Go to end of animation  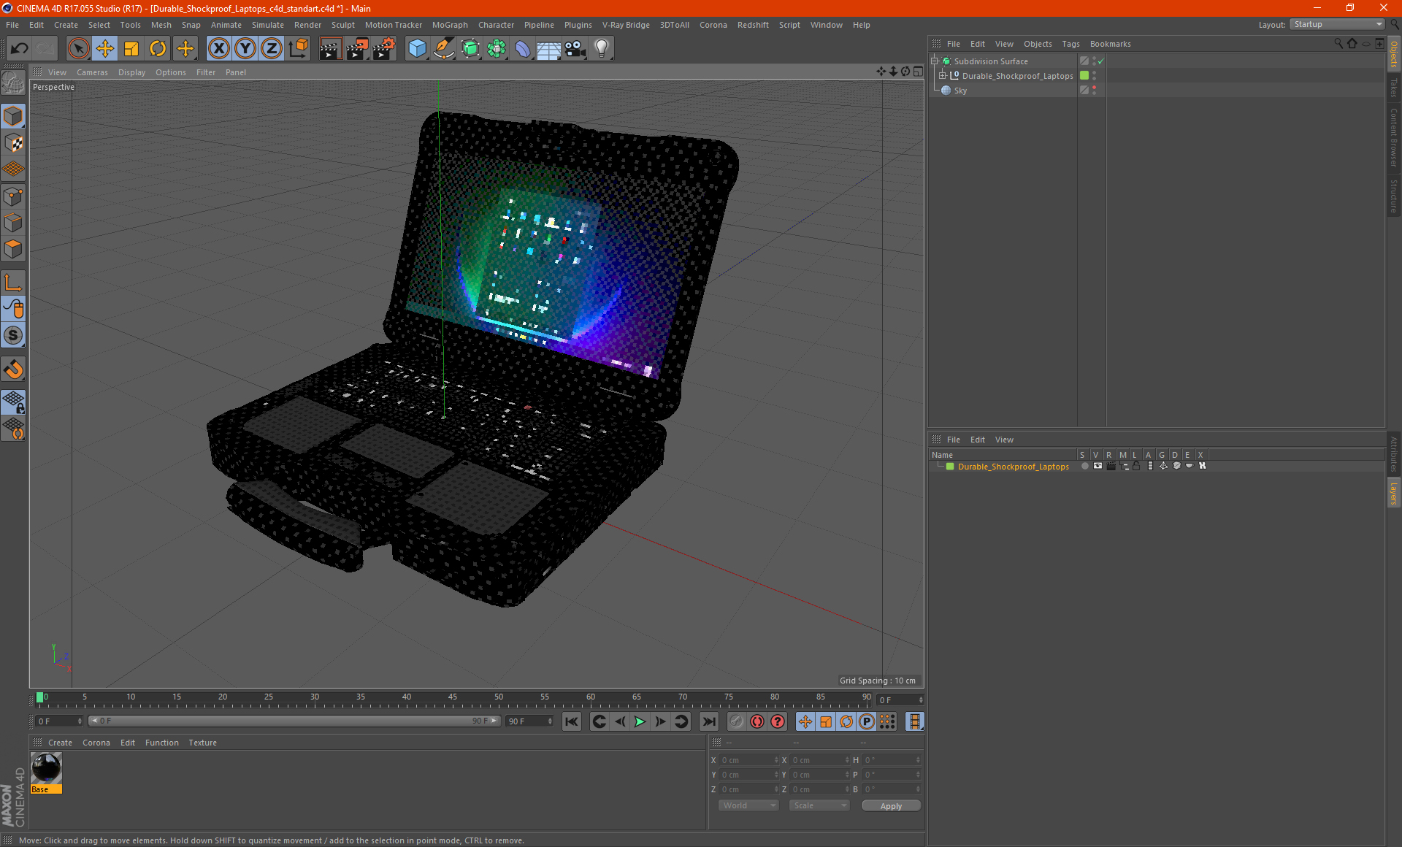point(708,721)
